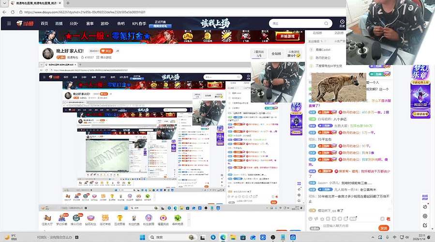The image size is (435, 242).
Task: Follow the streamer with the 关注 button
Action: click(106, 51)
